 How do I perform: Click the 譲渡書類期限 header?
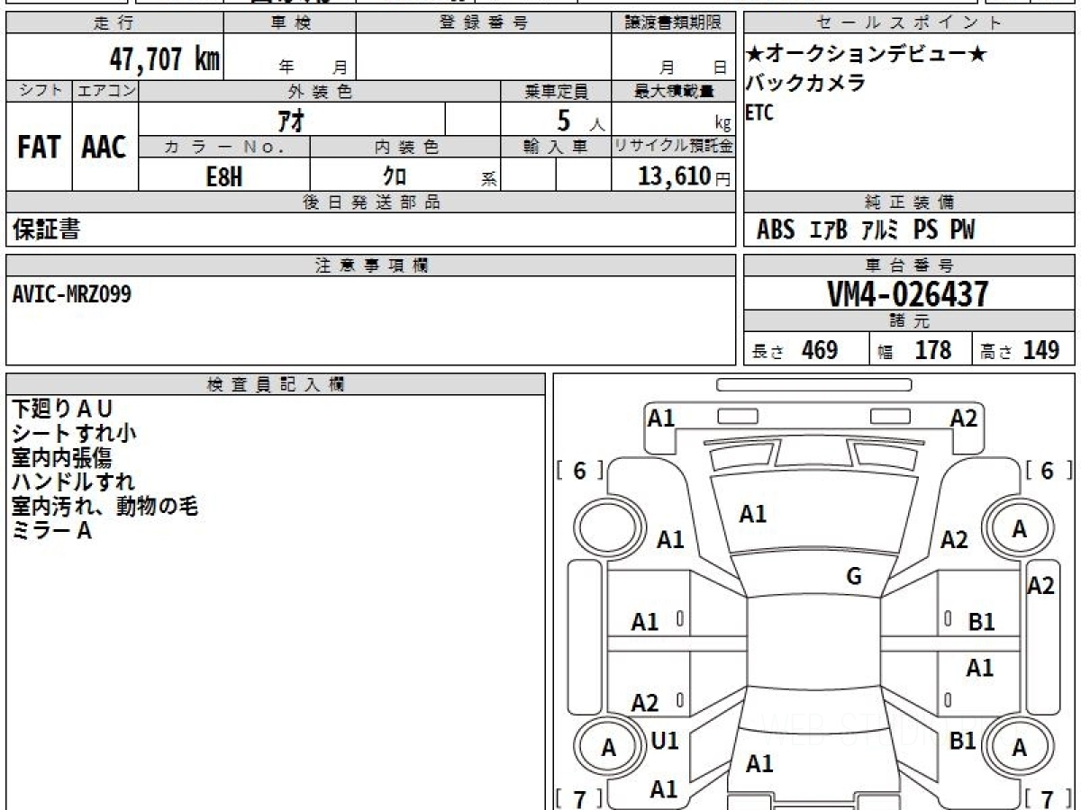point(674,23)
